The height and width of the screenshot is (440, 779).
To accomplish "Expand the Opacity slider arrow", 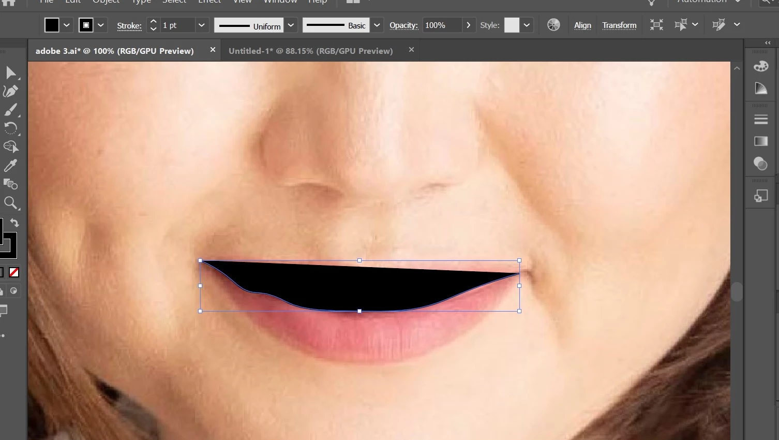I will [469, 25].
